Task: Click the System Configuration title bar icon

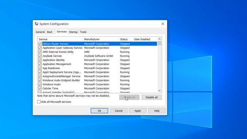Action: (x=37, y=24)
